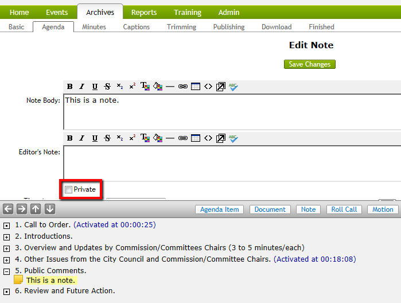The height and width of the screenshot is (303, 401).
Task: Apply bold in Note Body toolbar
Action: tap(69, 87)
